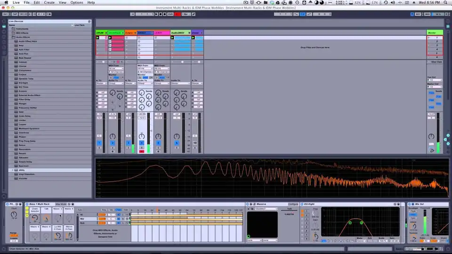
Task: Expand the Utility device in browser
Action: coord(12,170)
